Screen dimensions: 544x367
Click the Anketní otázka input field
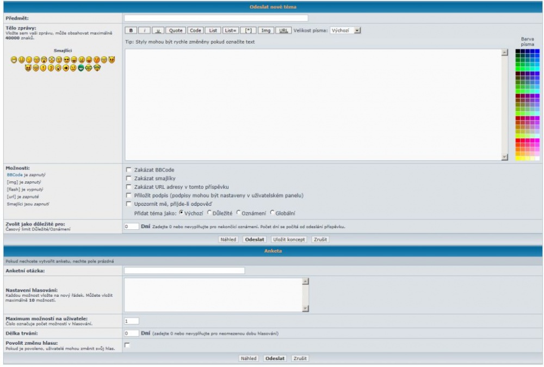184,271
